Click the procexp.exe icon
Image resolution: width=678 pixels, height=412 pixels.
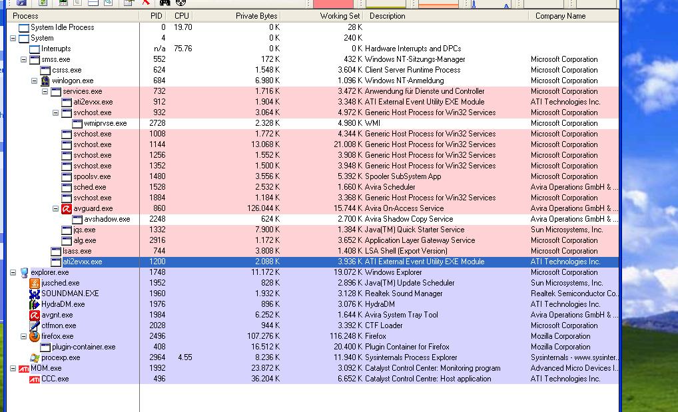click(35, 357)
